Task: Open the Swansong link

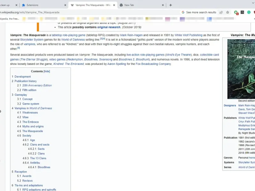Action: [106, 60]
